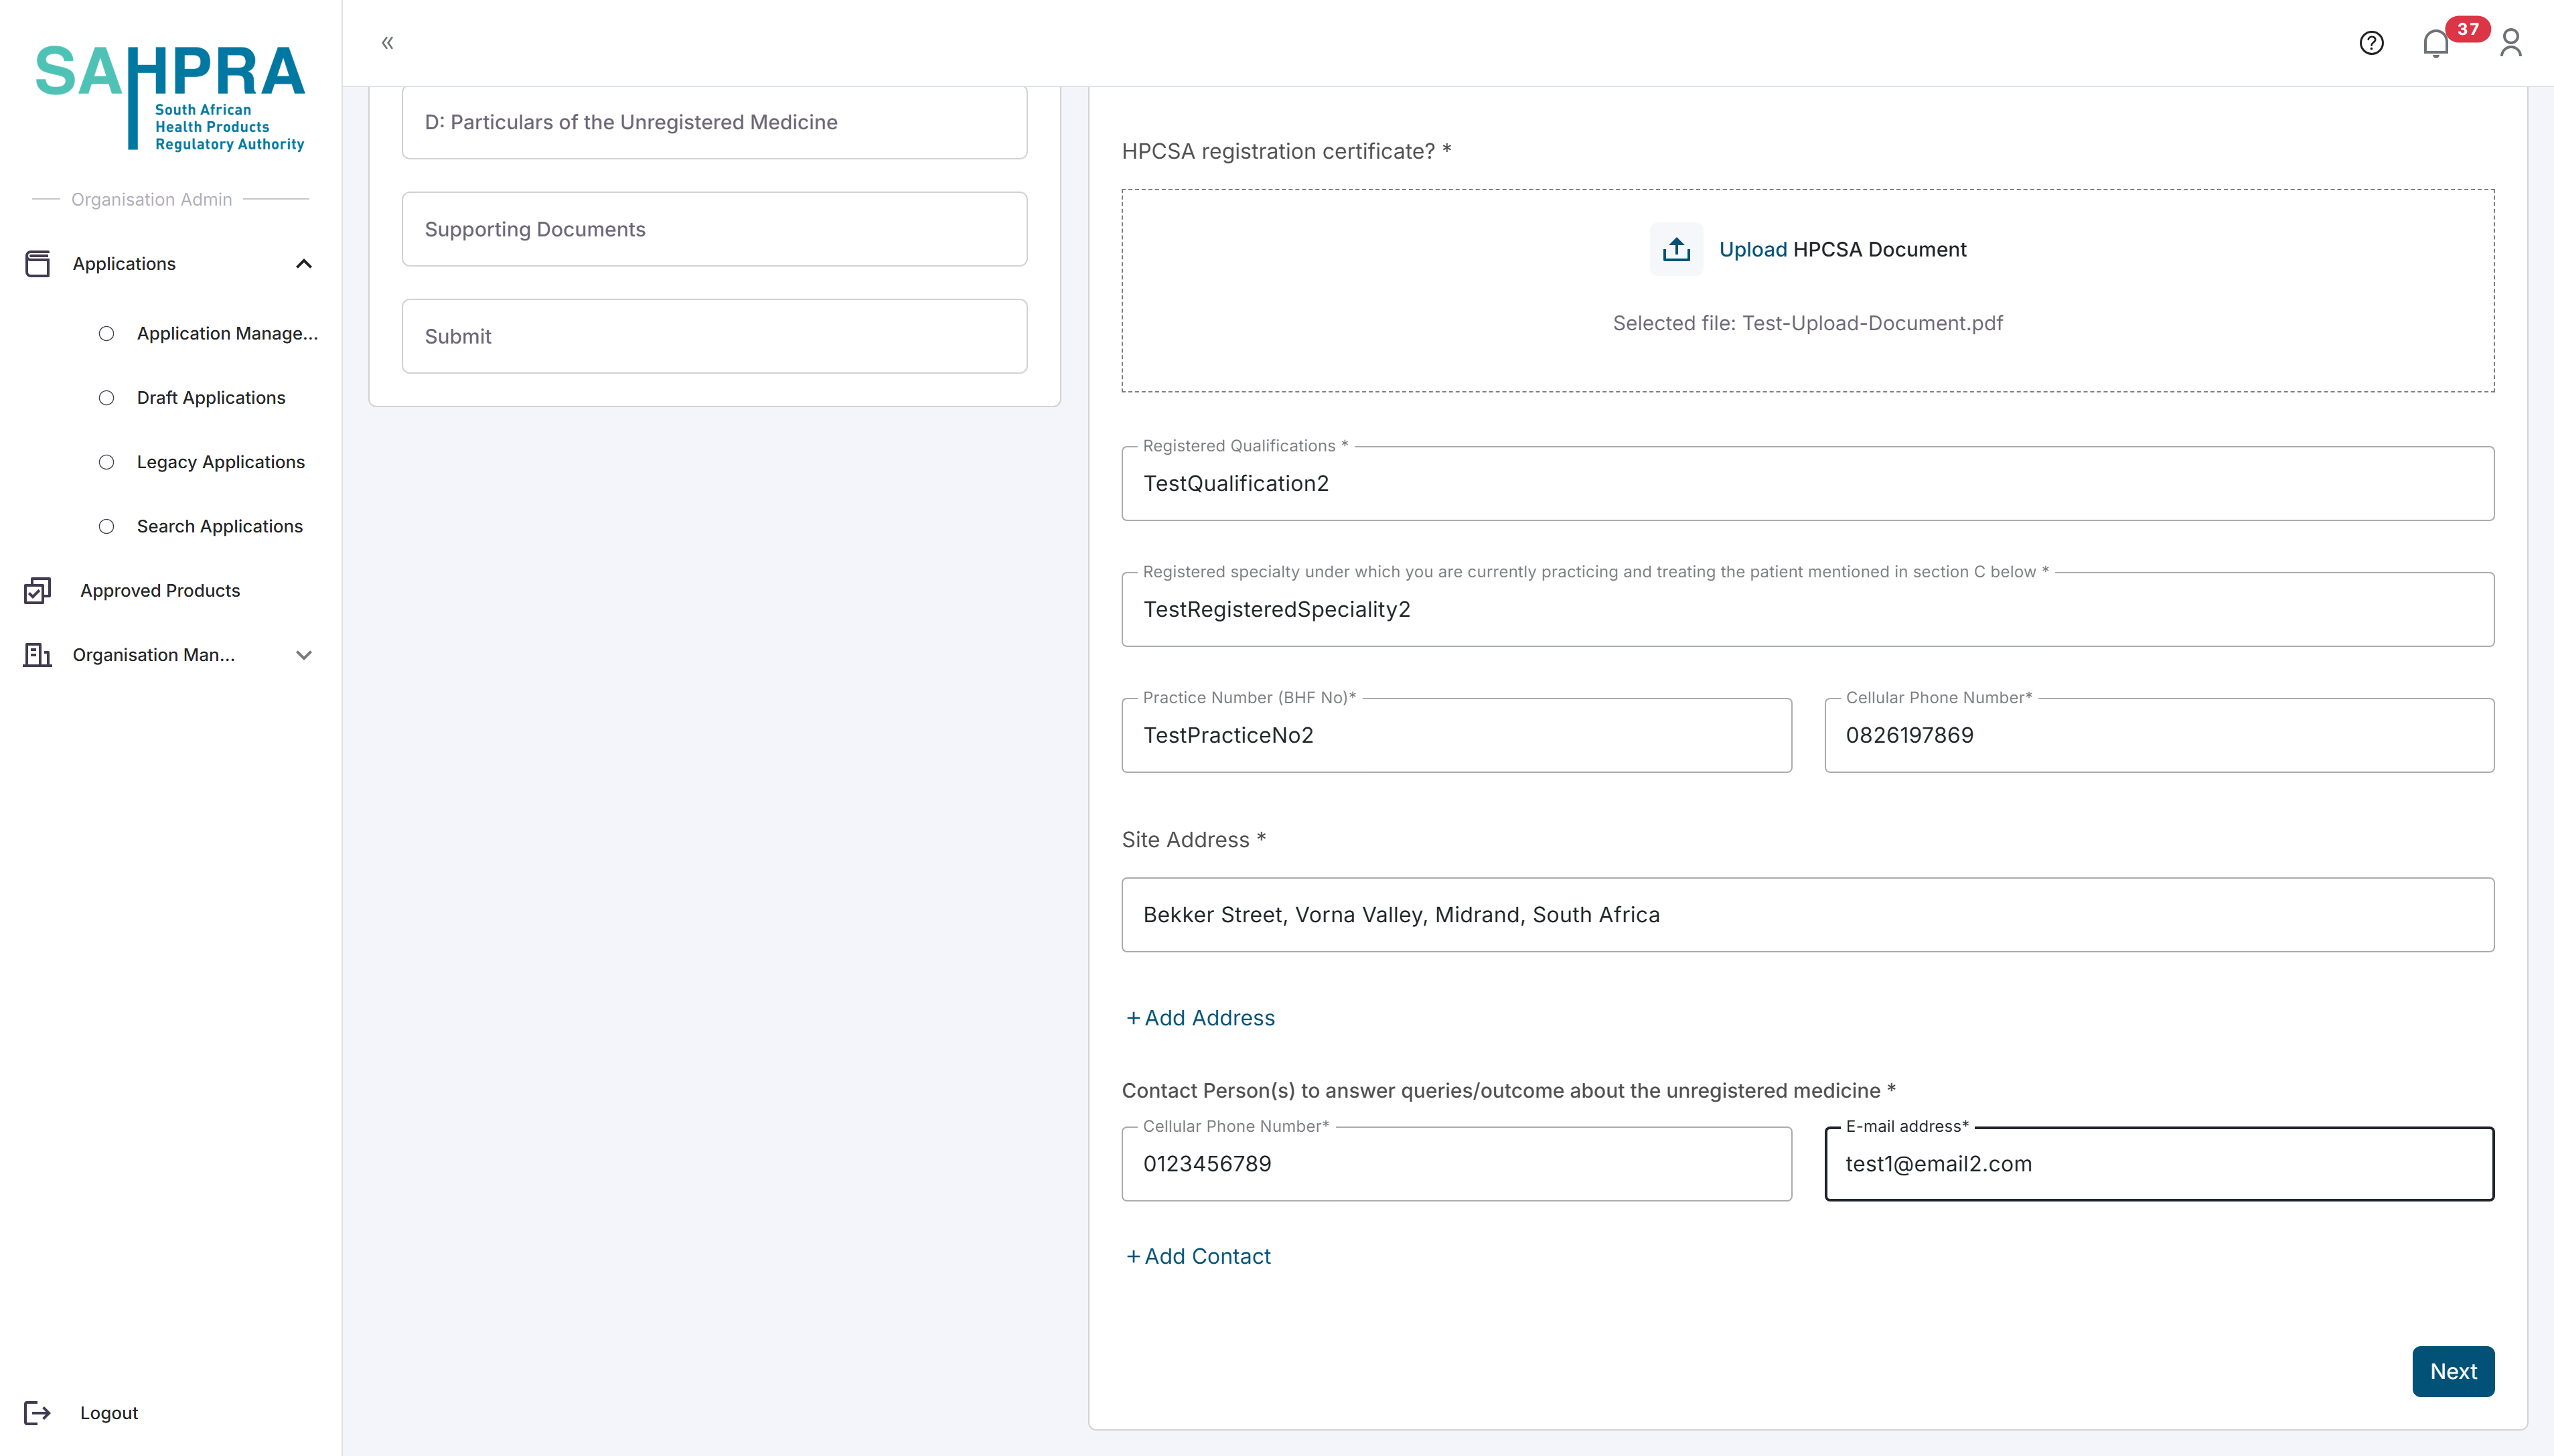Screen dimensions: 2554x1456
Task: Click the Contact Person(s) heading text
Action: point(1509,1091)
